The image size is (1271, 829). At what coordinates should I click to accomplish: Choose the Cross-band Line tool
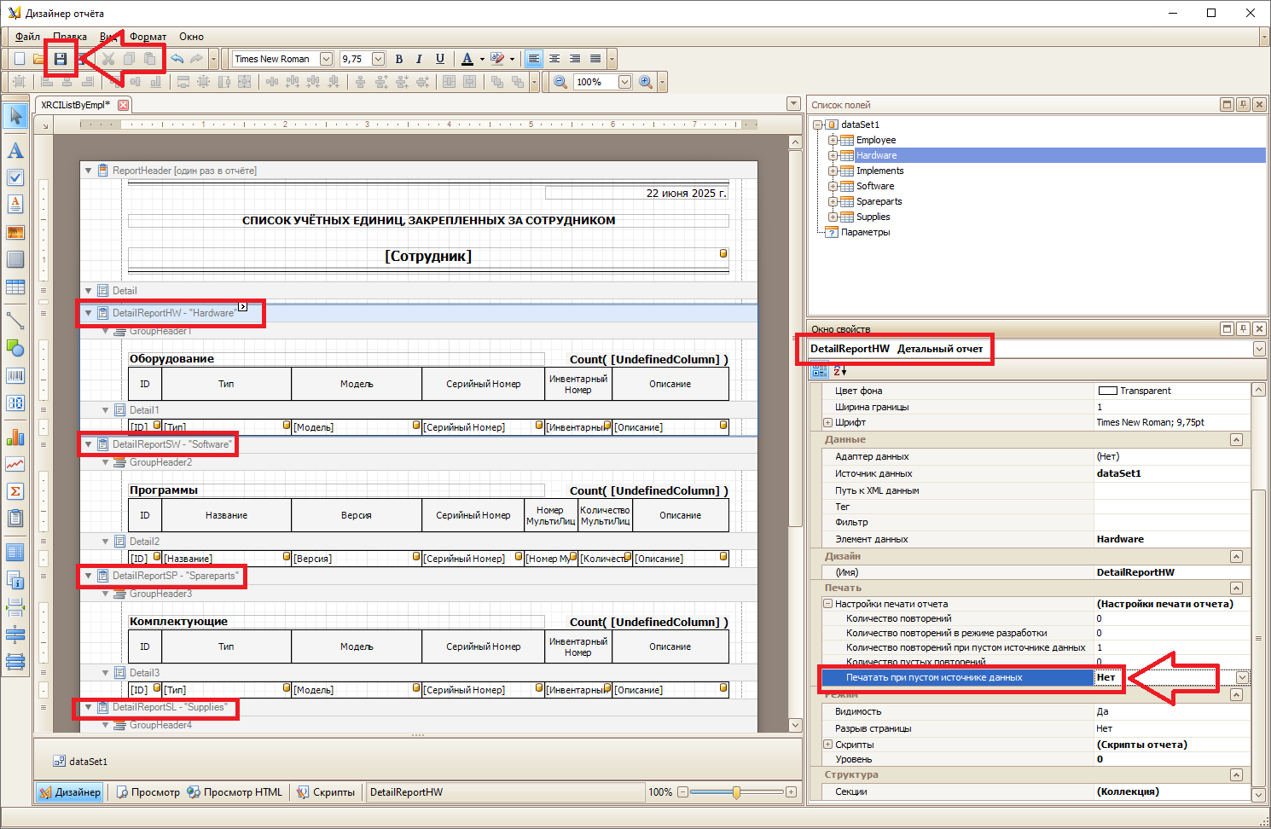pyautogui.click(x=15, y=635)
